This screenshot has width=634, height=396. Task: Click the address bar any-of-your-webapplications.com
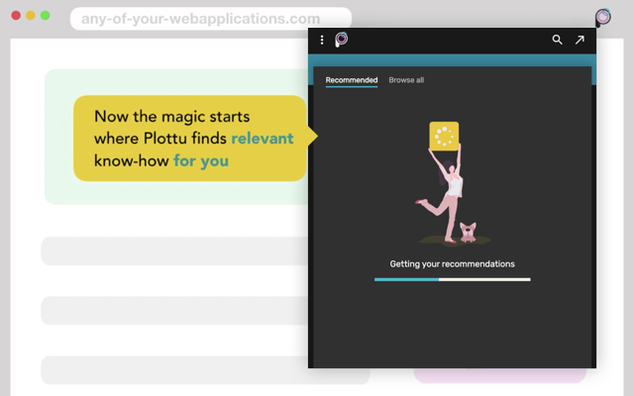point(211,19)
